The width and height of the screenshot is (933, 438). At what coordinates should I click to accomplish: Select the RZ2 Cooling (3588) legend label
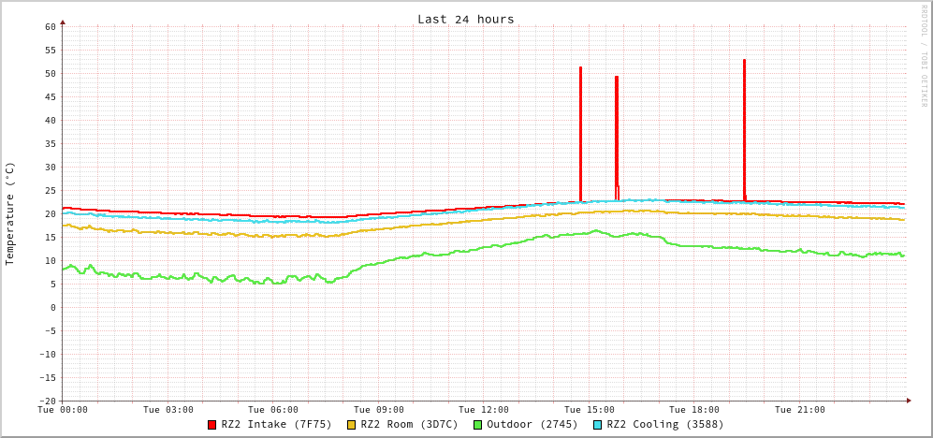pyautogui.click(x=664, y=424)
